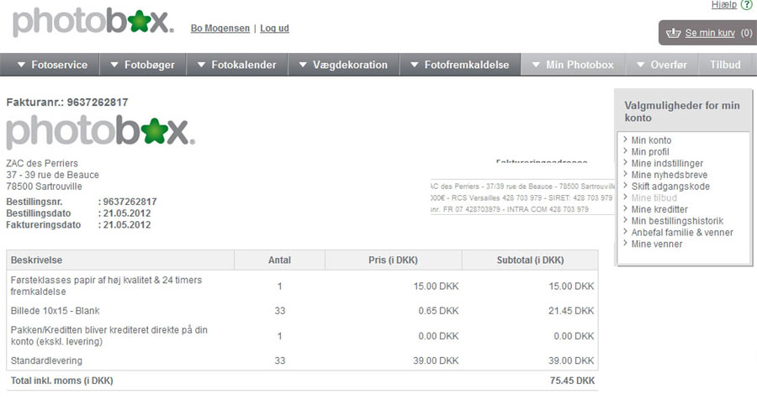Viewport: 757px width, 410px height.
Task: Click the Valgmuligheder for min konto heading
Action: click(681, 112)
